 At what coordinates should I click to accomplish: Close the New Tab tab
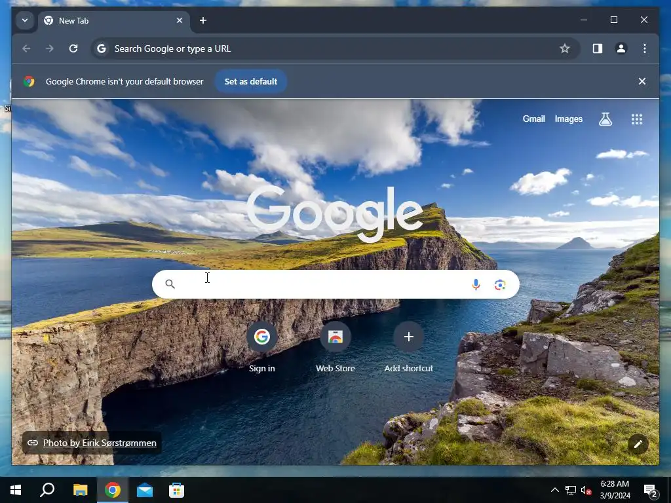(x=180, y=20)
